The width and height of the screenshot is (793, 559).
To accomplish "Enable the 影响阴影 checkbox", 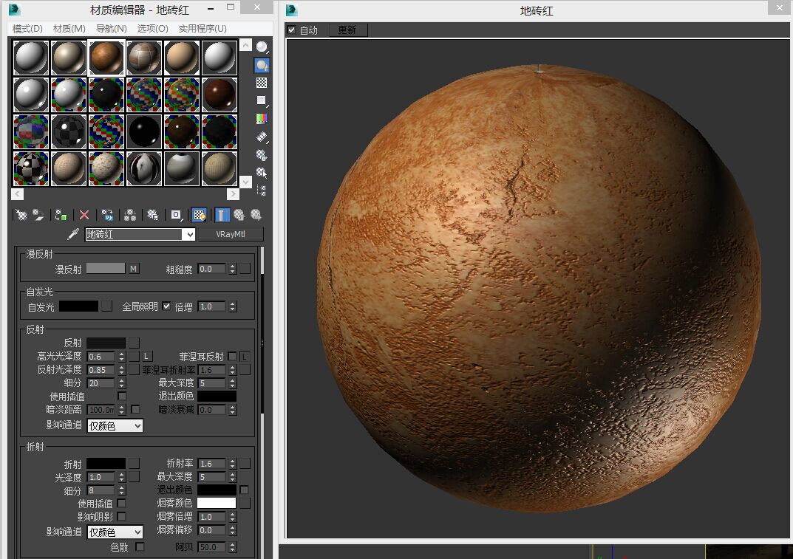I will pyautogui.click(x=121, y=517).
